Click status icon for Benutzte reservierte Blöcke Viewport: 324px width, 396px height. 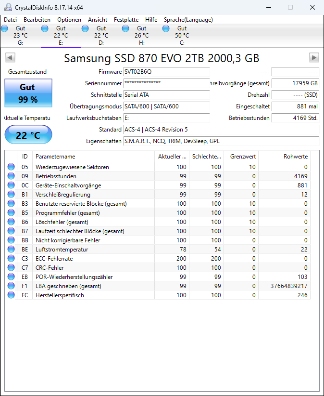pos(11,204)
